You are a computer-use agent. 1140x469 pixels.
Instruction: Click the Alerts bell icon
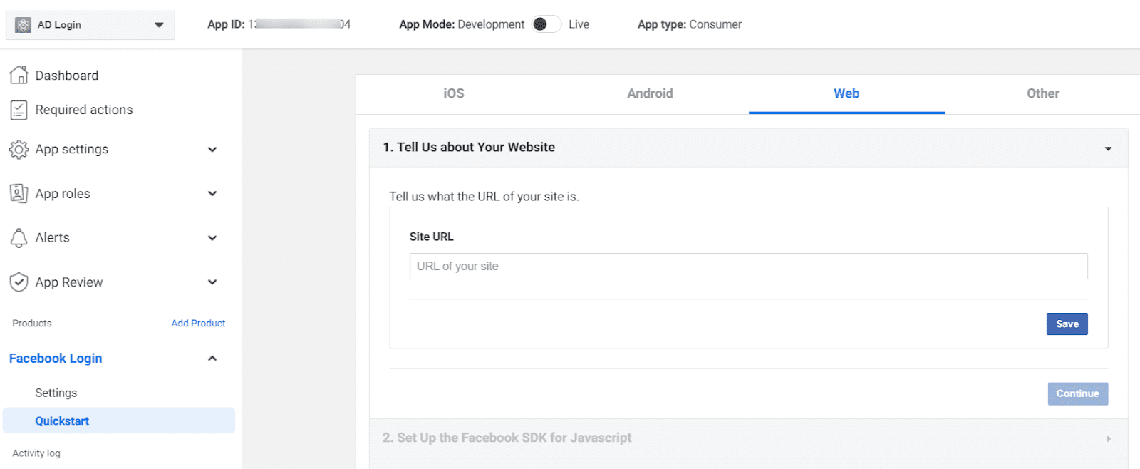pos(19,237)
